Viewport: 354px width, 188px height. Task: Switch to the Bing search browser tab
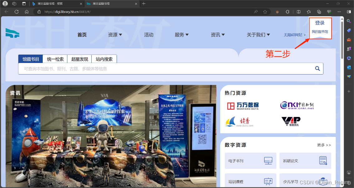[x=57, y=4]
